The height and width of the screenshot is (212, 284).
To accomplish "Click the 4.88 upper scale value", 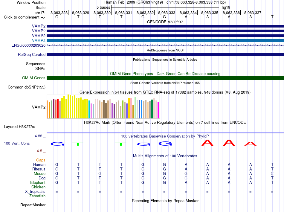I will click(38, 136).
